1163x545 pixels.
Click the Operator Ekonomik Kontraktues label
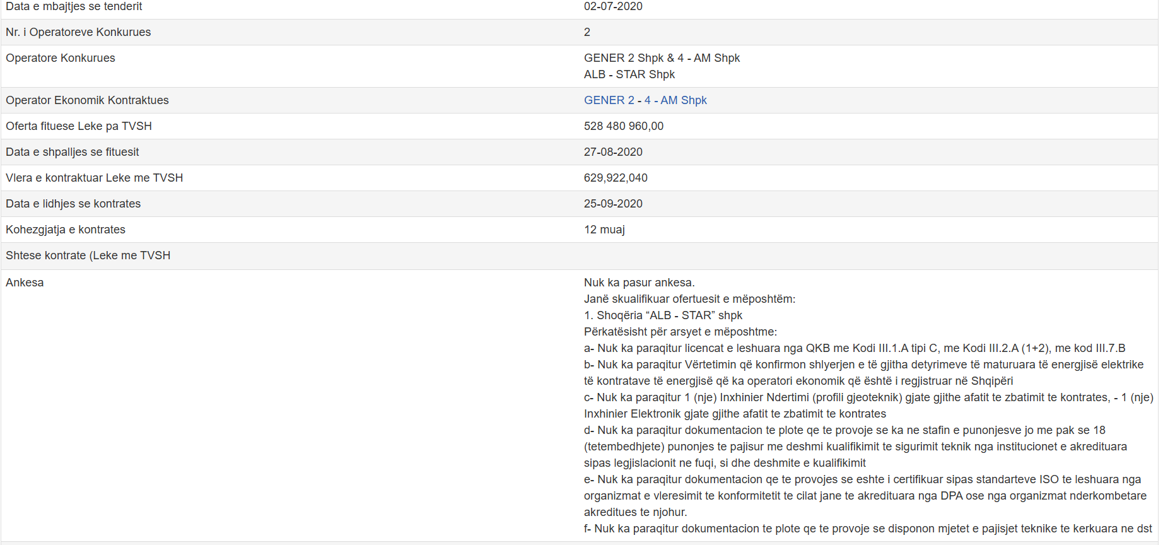87,100
